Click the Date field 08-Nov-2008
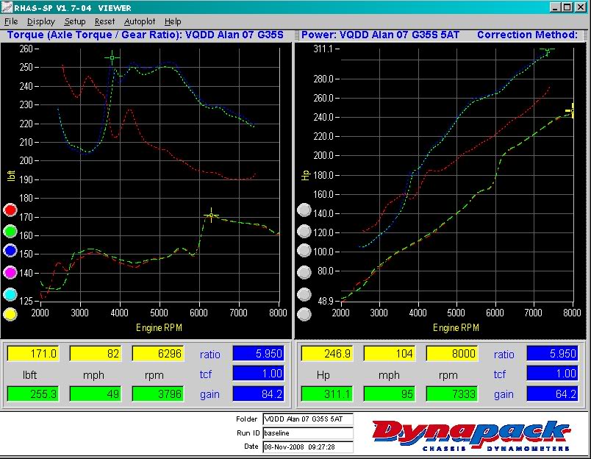Image resolution: width=591 pixels, height=459 pixels. [308, 447]
